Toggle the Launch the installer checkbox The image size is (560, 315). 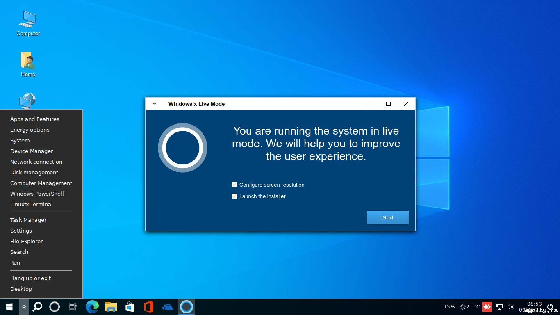234,196
